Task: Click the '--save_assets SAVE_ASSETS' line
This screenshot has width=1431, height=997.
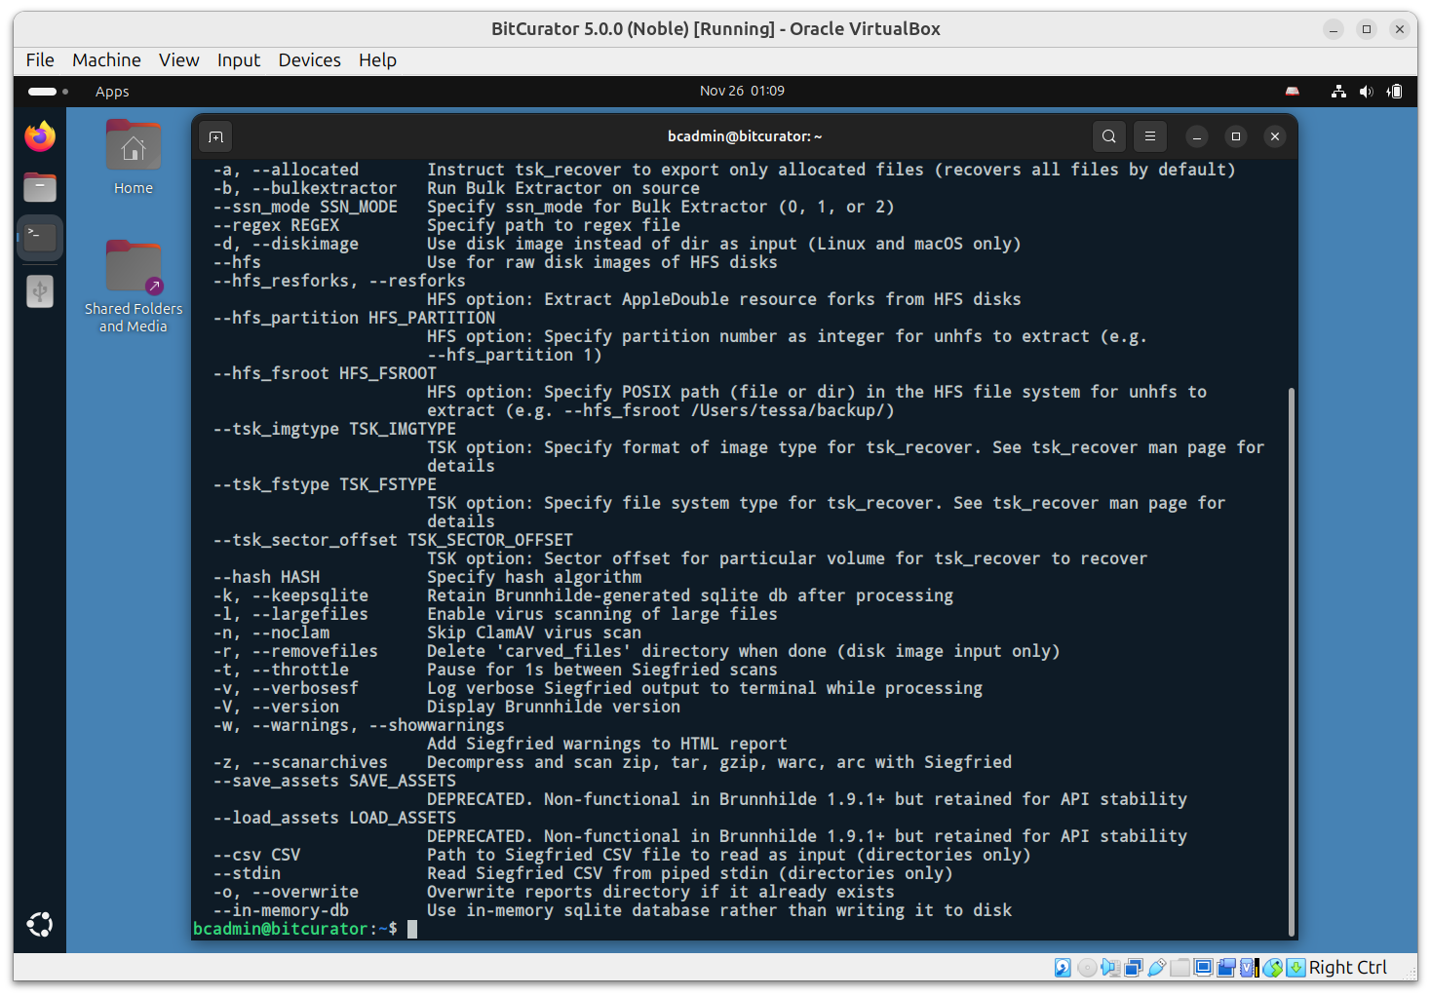Action: [334, 781]
